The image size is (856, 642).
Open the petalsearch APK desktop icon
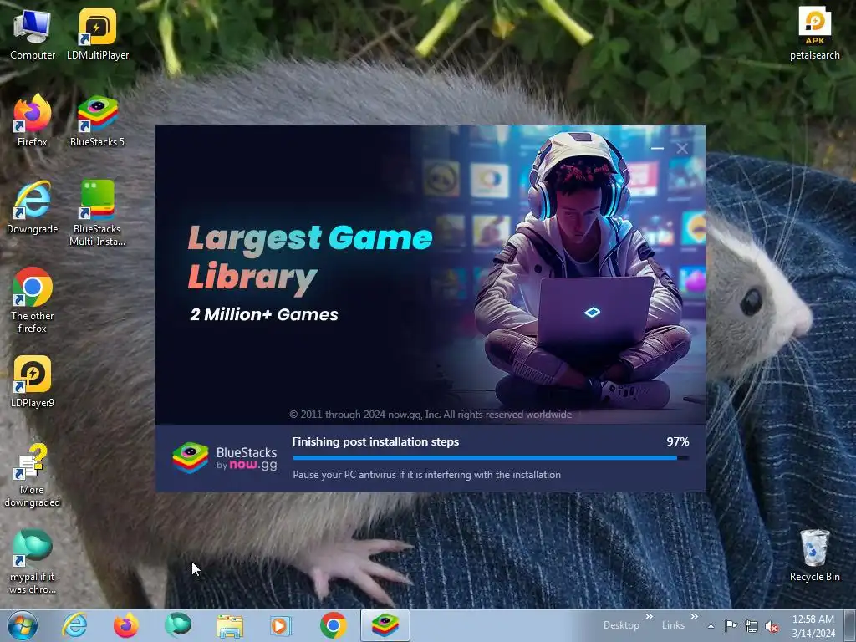tap(814, 34)
